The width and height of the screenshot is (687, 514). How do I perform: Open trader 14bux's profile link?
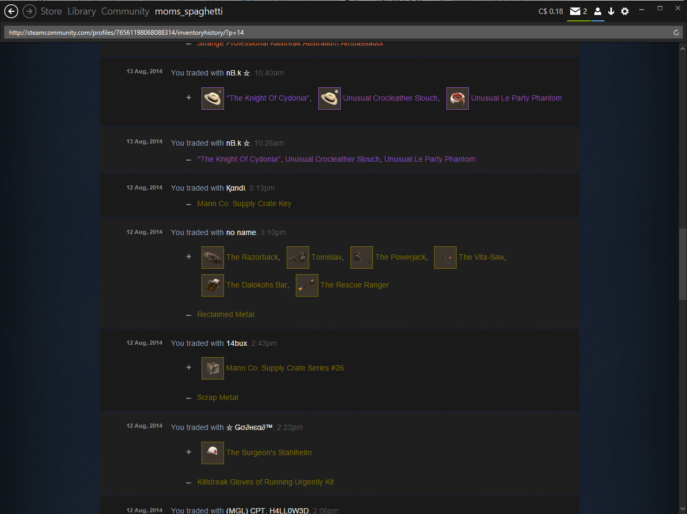[236, 343]
